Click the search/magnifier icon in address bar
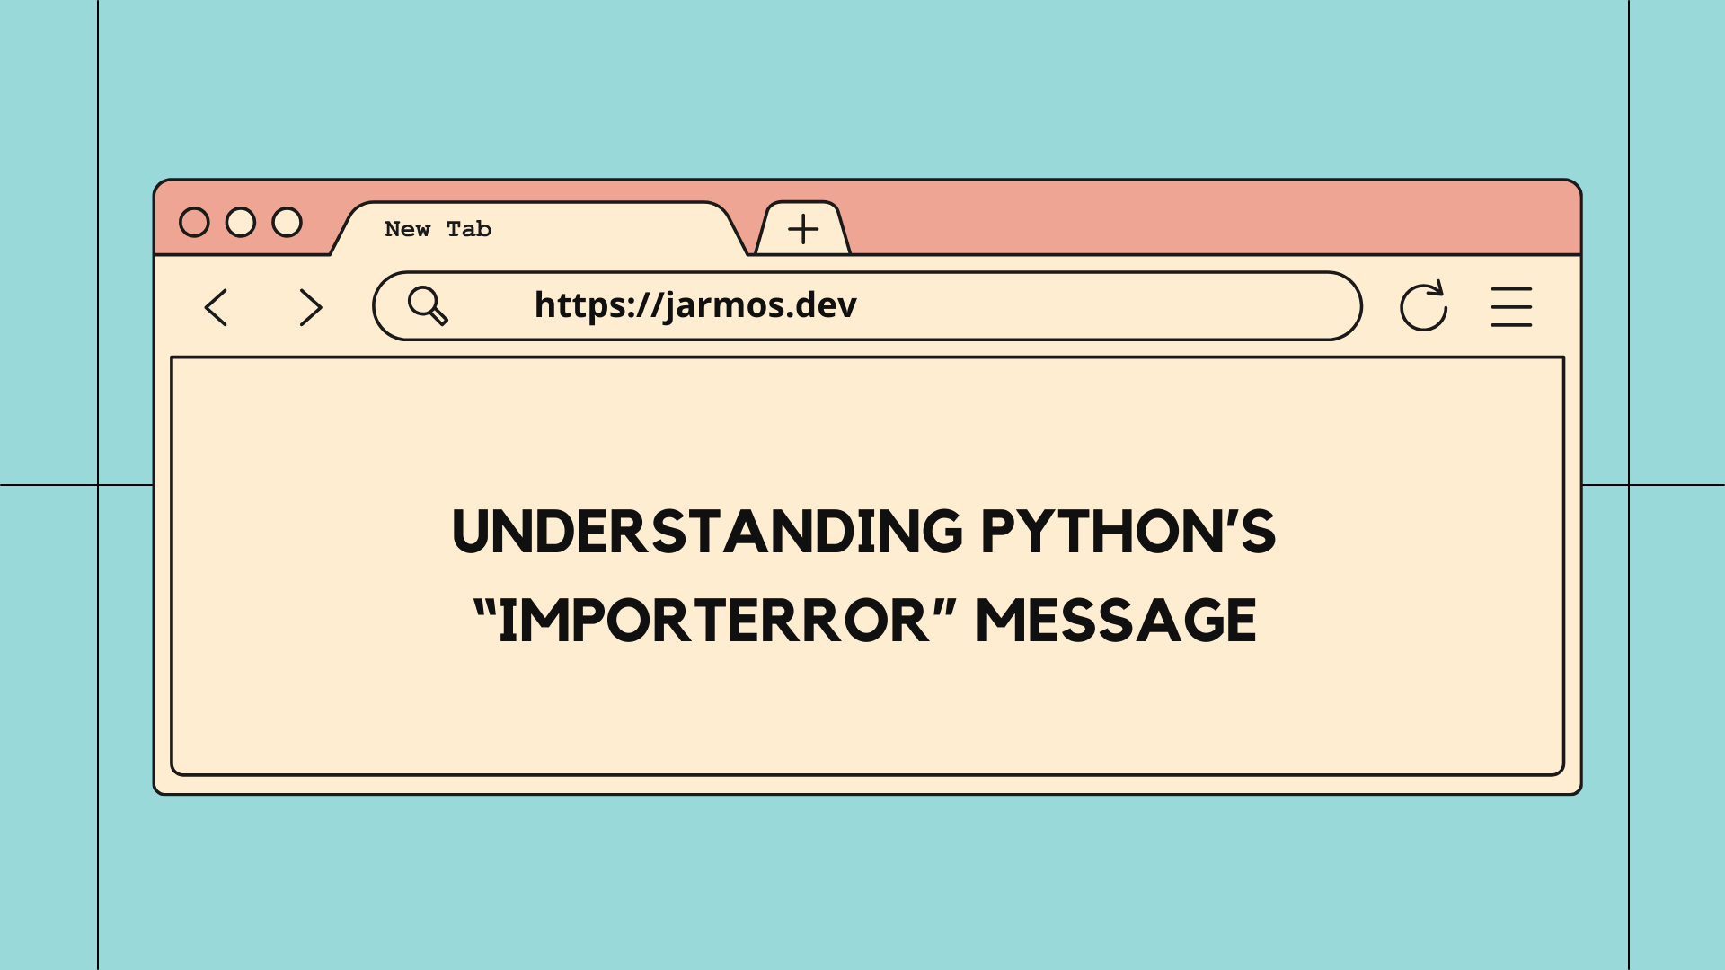 tap(428, 304)
